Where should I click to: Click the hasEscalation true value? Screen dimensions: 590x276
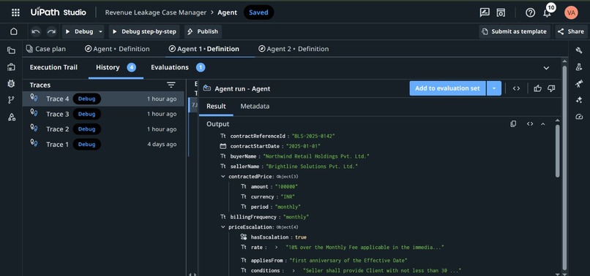coord(301,237)
